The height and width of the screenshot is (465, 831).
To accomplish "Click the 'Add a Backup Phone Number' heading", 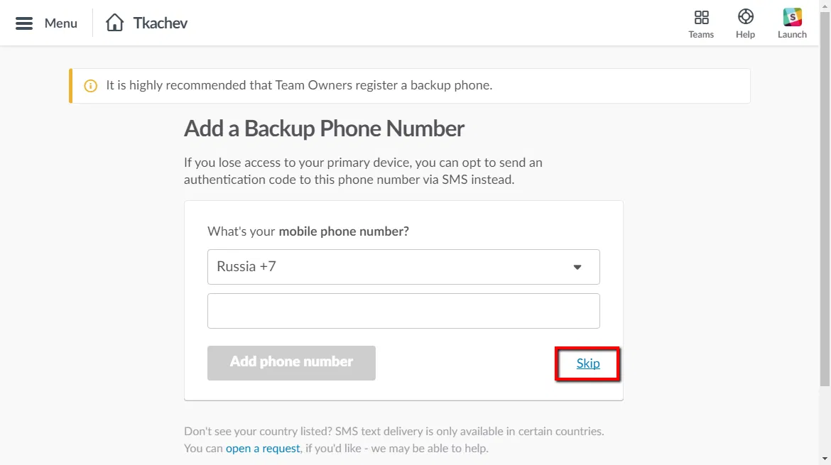I will pyautogui.click(x=324, y=128).
